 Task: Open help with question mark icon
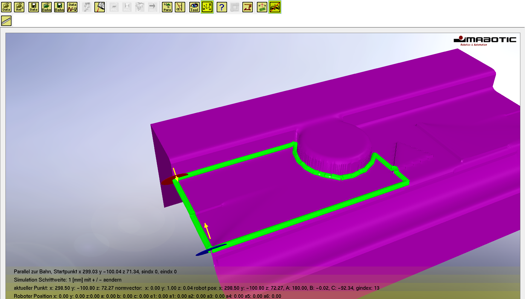222,7
